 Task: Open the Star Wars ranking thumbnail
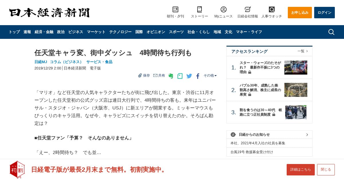[296, 67]
